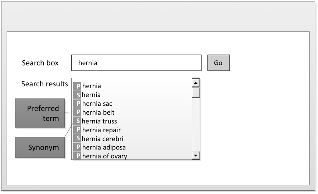The width and height of the screenshot is (318, 194).
Task: Click the P icon next to hernia repair
Action: [x=77, y=130]
